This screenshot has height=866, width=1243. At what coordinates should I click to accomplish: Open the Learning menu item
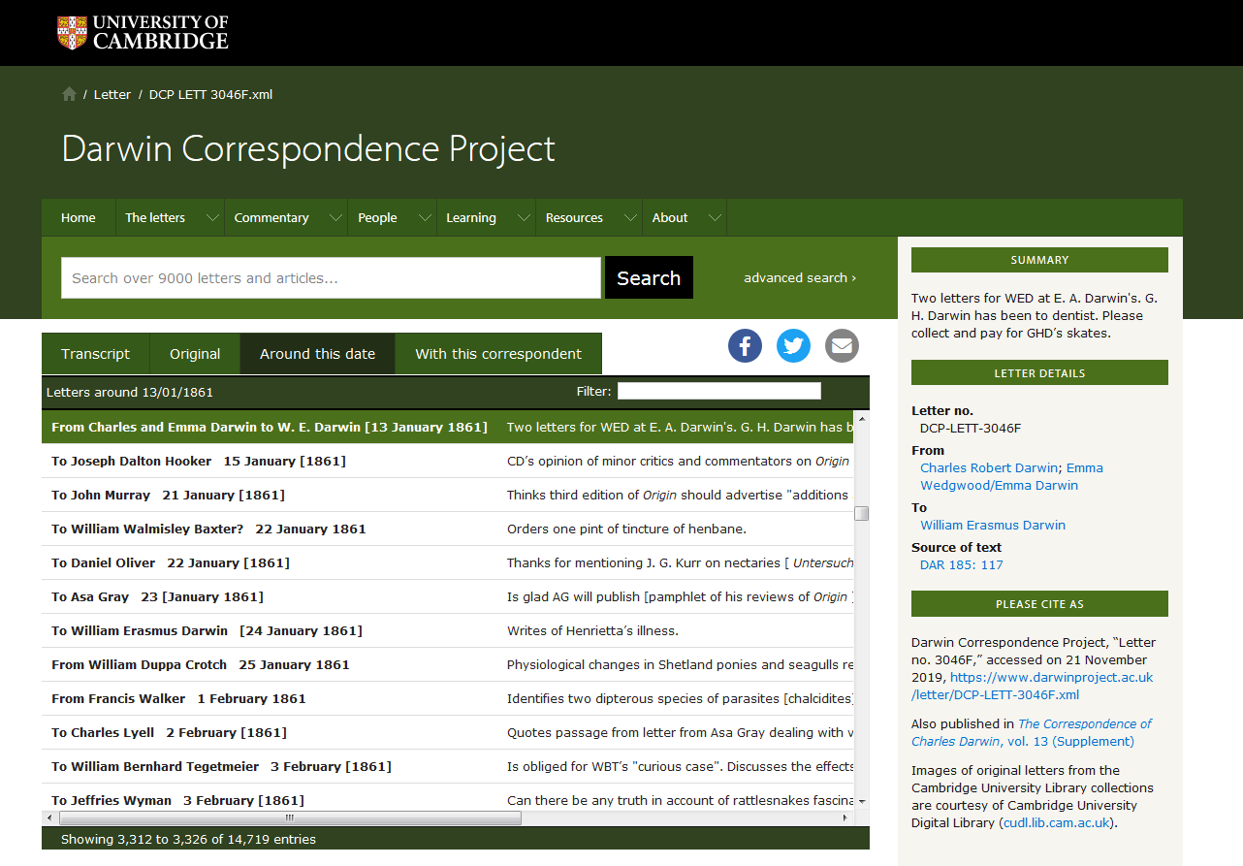pyautogui.click(x=471, y=218)
